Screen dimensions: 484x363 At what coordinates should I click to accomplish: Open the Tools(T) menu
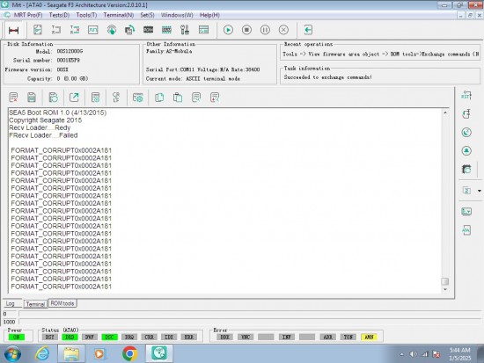[x=86, y=15]
